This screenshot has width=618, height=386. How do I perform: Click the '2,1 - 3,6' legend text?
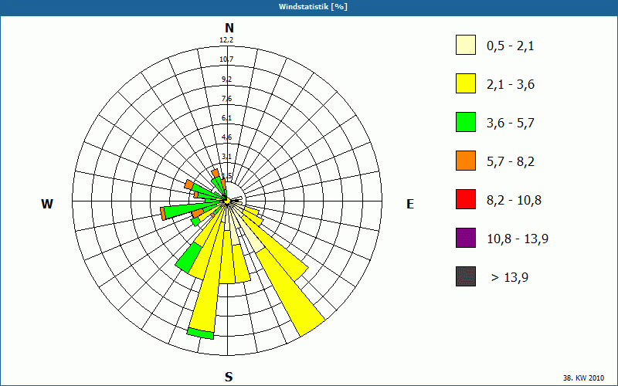tap(511, 85)
